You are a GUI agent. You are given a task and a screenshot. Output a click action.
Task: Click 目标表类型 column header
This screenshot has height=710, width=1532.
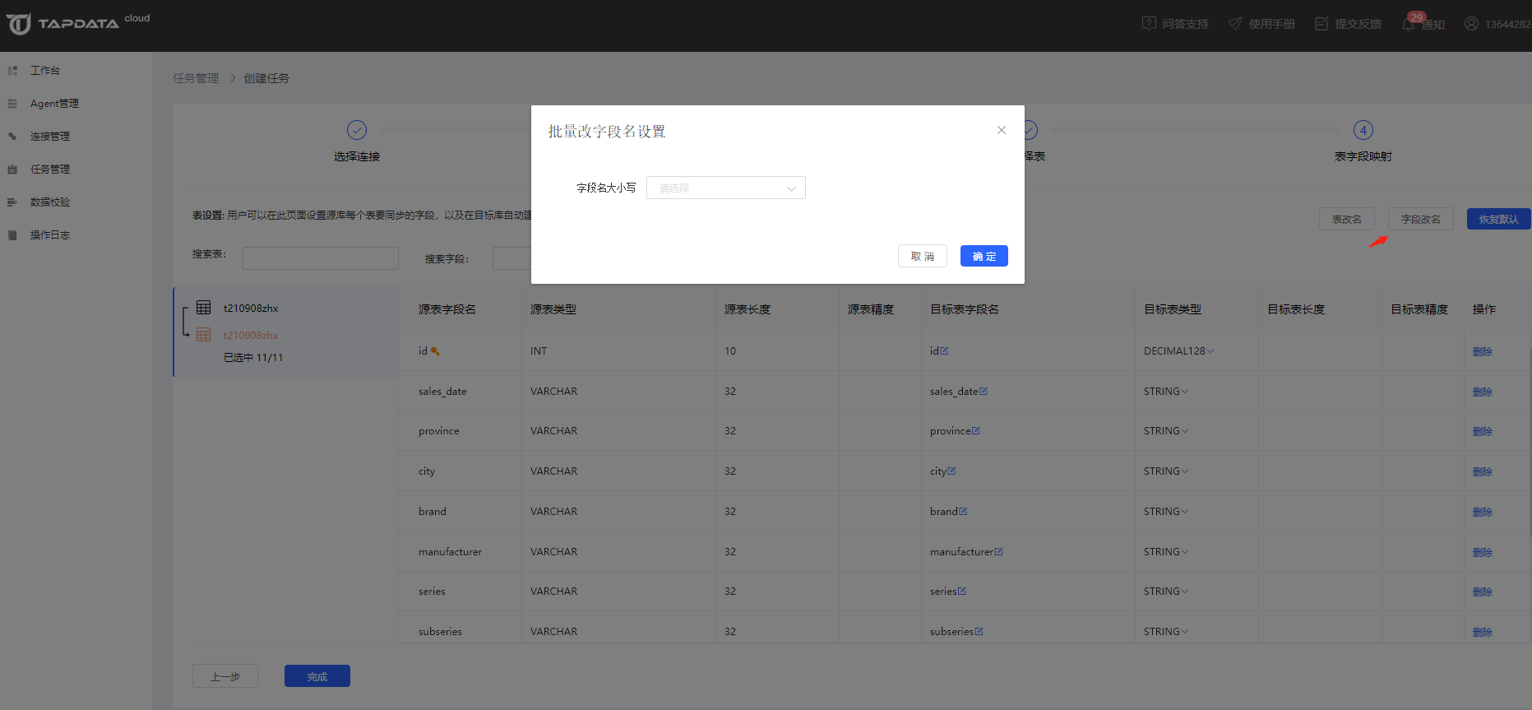1172,309
